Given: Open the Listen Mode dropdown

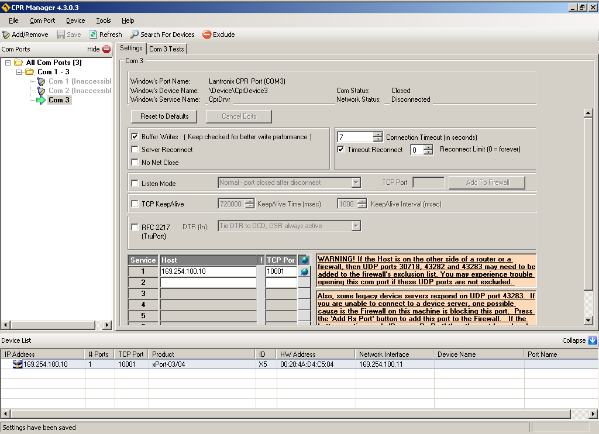Looking at the screenshot, I should point(356,182).
